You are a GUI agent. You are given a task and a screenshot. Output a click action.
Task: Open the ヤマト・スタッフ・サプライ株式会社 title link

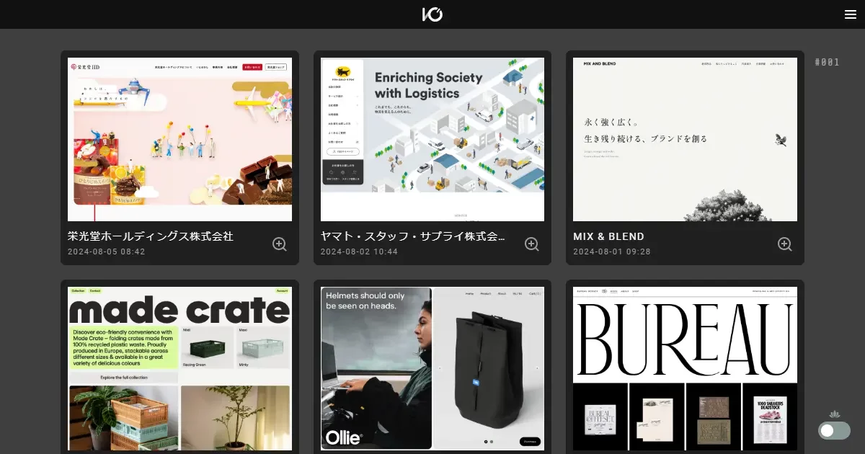tap(412, 236)
